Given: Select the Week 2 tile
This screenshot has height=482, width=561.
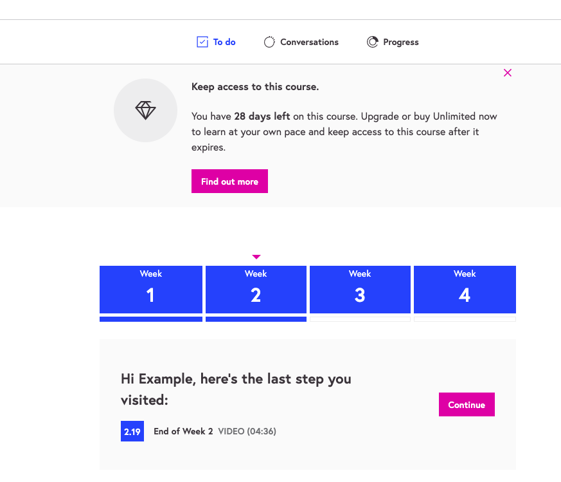Looking at the screenshot, I should point(256,290).
